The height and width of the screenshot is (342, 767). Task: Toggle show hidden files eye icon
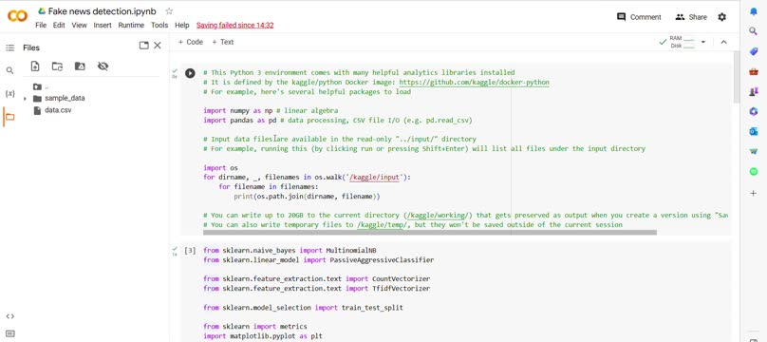(103, 66)
